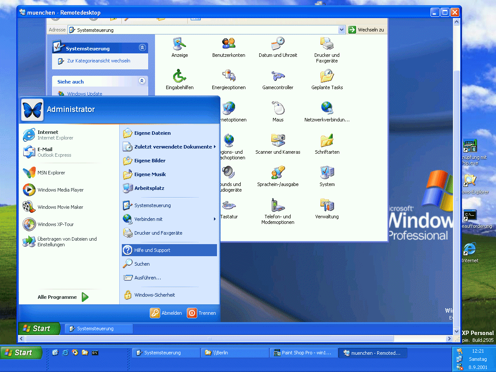Switch to Paint Shop Pro taskbar window

click(x=303, y=353)
